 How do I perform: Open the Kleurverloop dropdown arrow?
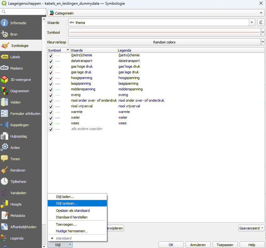tap(263, 42)
